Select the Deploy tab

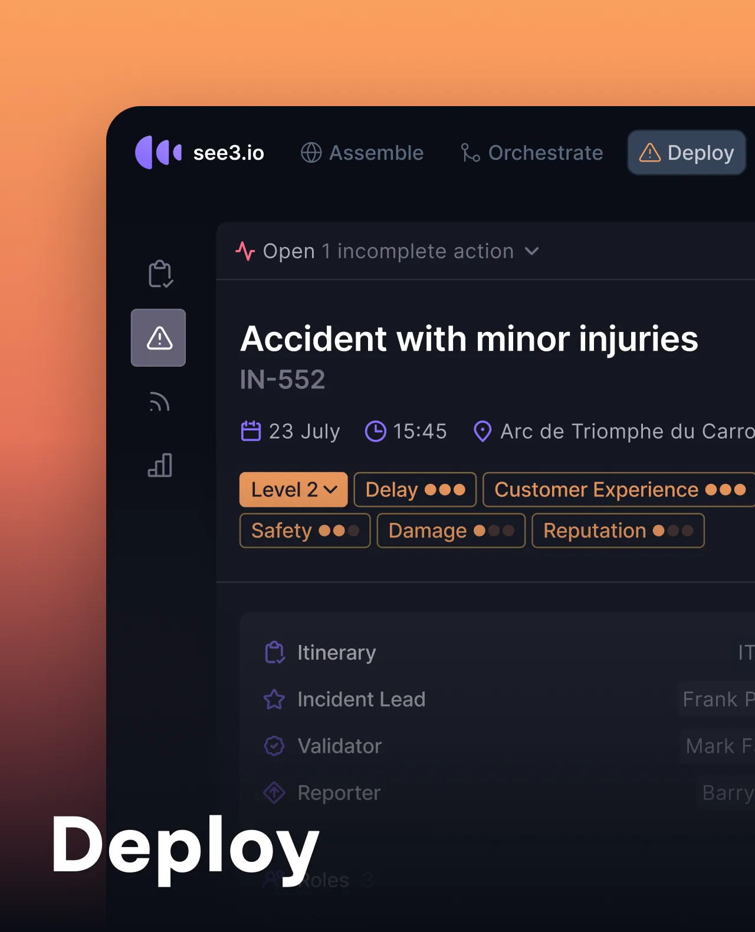[687, 153]
